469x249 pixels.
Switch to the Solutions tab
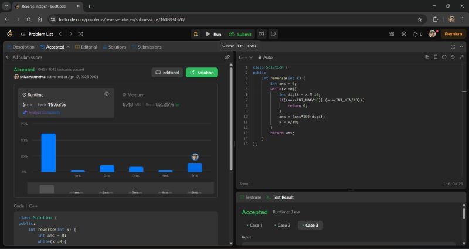114,47
